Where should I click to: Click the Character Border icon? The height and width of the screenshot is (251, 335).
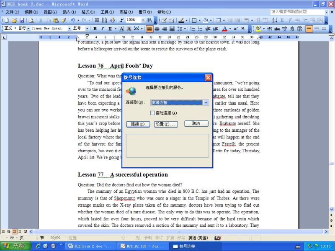pyautogui.click(x=121, y=28)
